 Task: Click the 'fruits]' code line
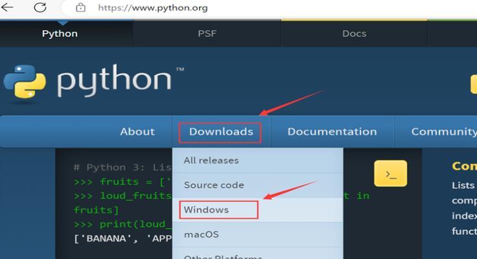click(x=96, y=210)
